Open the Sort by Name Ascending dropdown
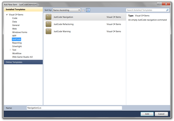 pos(67,10)
